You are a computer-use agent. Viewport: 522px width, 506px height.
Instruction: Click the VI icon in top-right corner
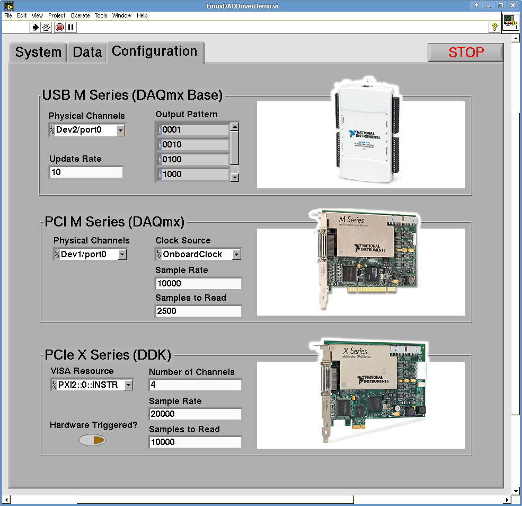[x=510, y=23]
